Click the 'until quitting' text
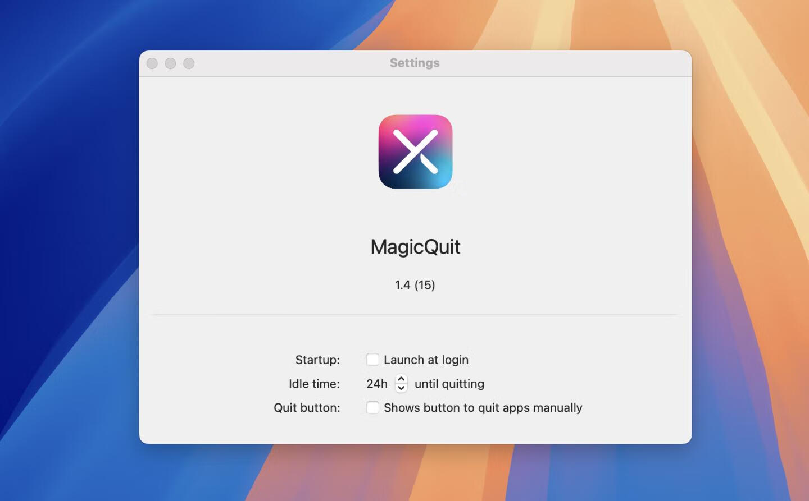The width and height of the screenshot is (809, 501). click(449, 384)
